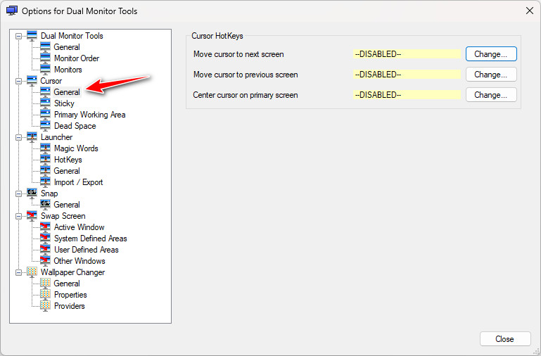The image size is (541, 356).
Task: Change hotkey for Center cursor on primary screen
Action: tap(491, 95)
